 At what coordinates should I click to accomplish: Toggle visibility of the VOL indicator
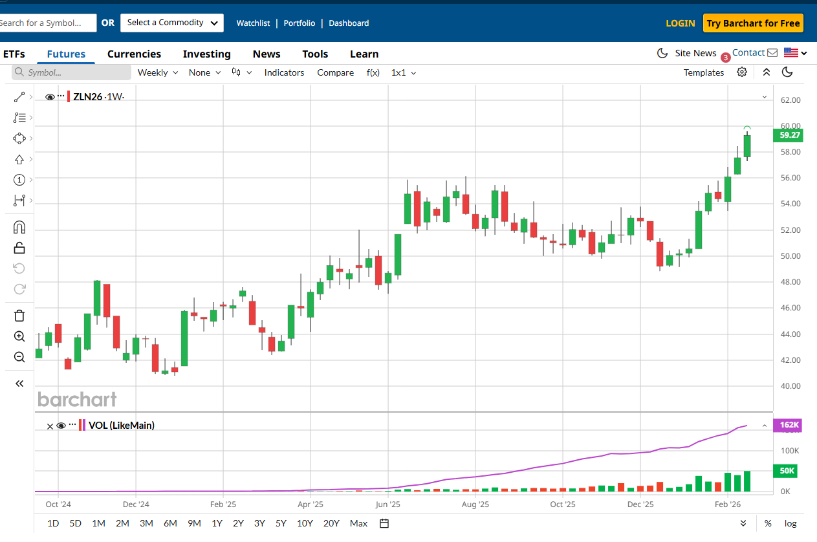[x=61, y=426]
